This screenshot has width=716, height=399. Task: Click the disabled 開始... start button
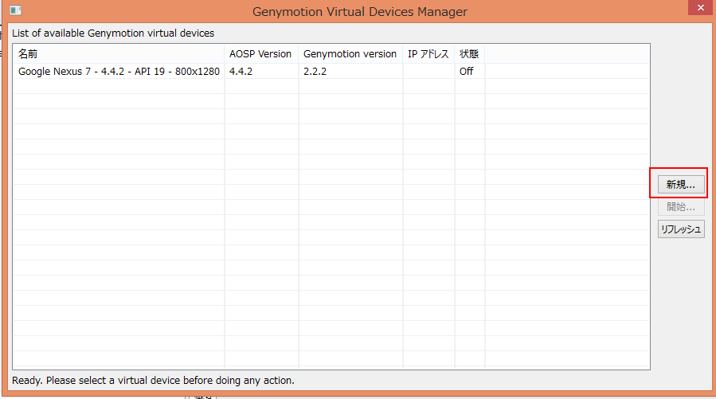pyautogui.click(x=681, y=207)
